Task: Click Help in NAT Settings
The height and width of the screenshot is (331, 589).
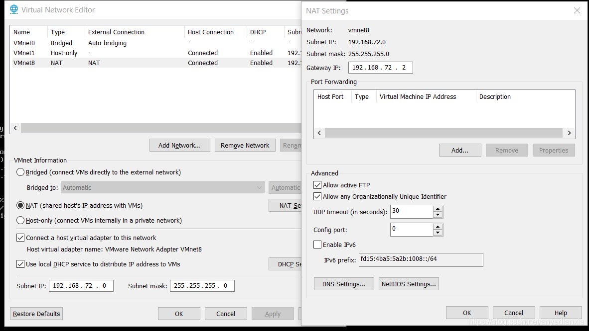Action: (561, 313)
